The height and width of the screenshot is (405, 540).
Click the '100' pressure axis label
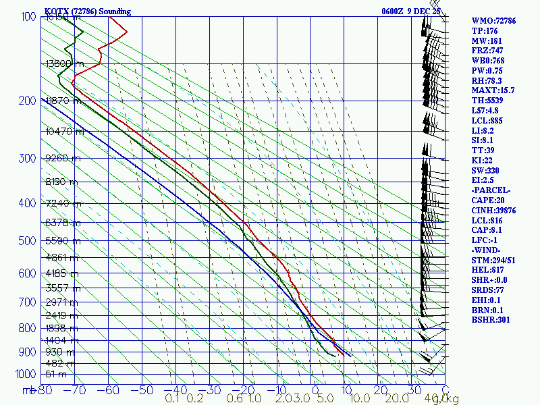coord(28,16)
